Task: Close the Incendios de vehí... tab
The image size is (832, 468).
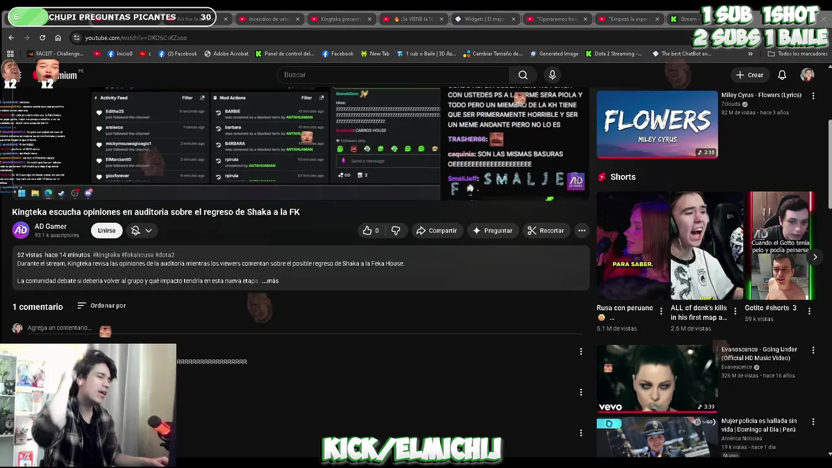Action: tap(298, 19)
